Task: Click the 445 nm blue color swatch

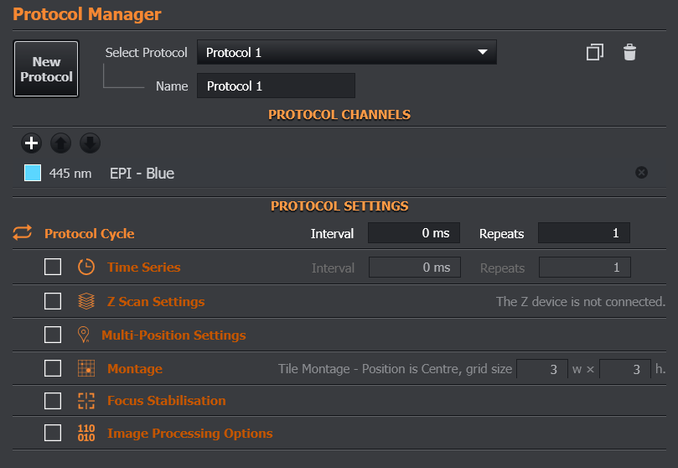Action: click(33, 174)
